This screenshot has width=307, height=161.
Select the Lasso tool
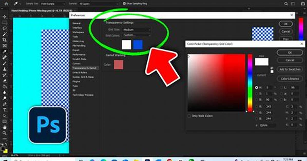pyautogui.click(x=5, y=28)
